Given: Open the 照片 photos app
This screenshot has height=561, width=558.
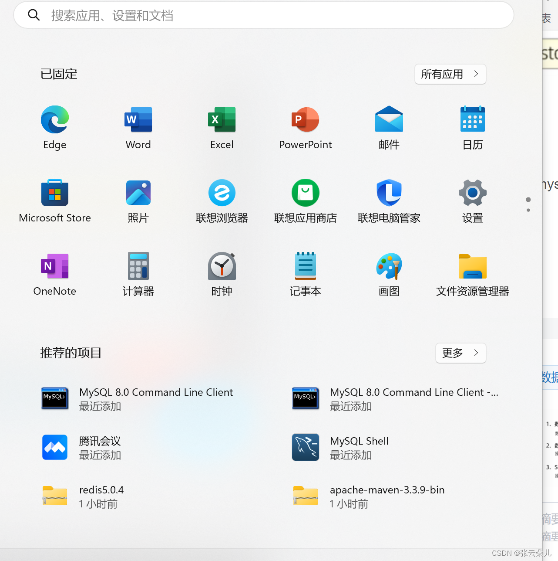Looking at the screenshot, I should [138, 193].
